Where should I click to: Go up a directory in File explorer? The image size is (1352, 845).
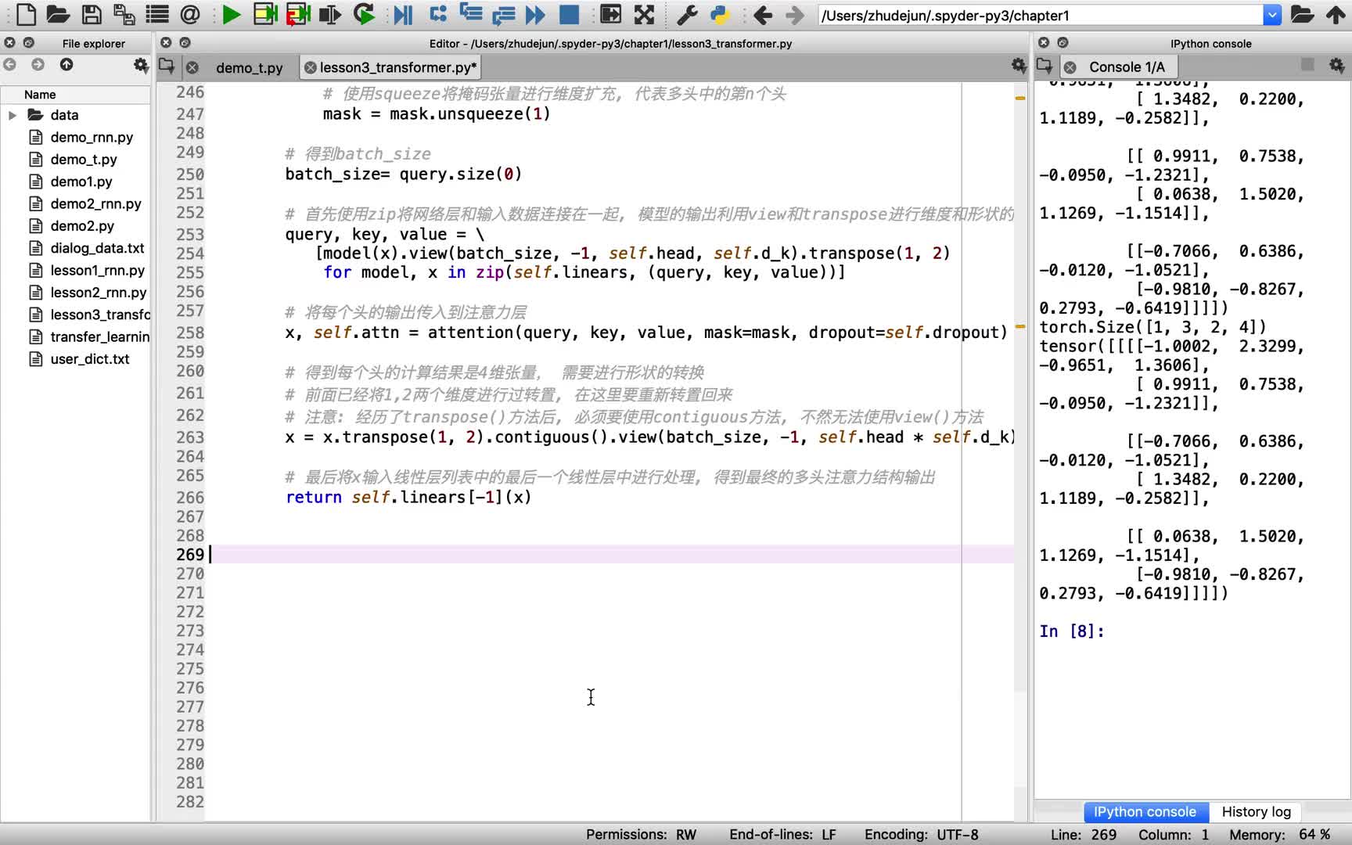[67, 65]
